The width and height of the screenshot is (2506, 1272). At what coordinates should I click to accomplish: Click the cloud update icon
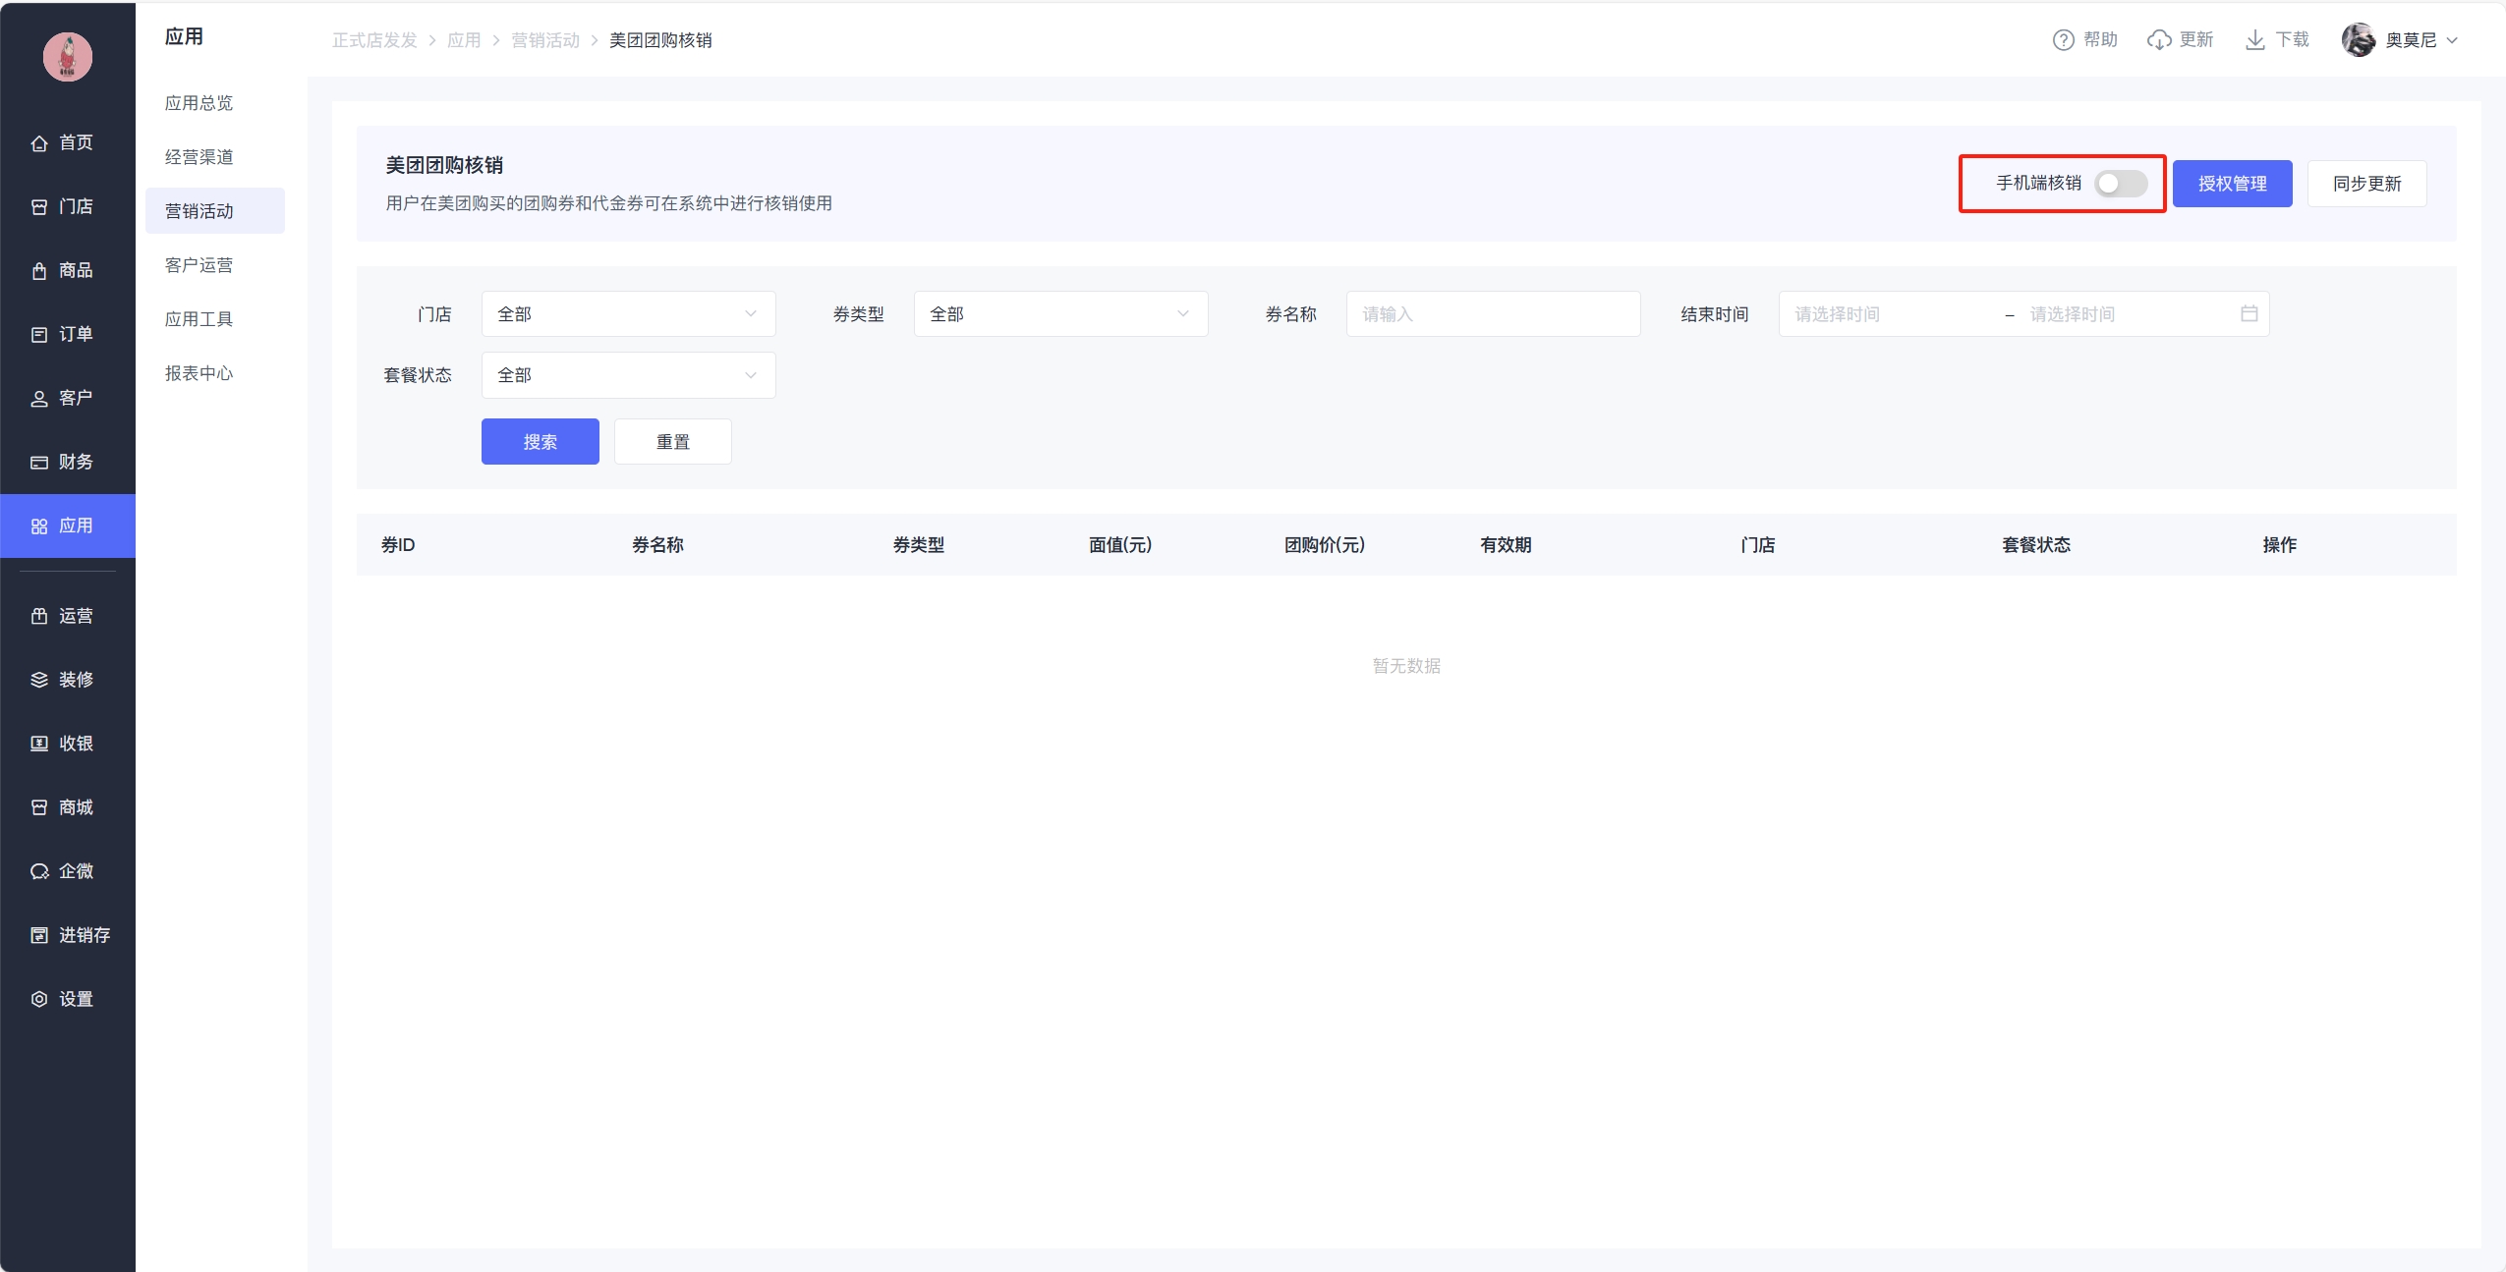pos(2159,40)
